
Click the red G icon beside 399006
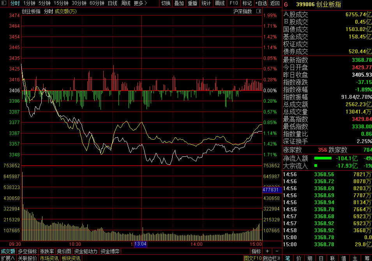(286, 5)
